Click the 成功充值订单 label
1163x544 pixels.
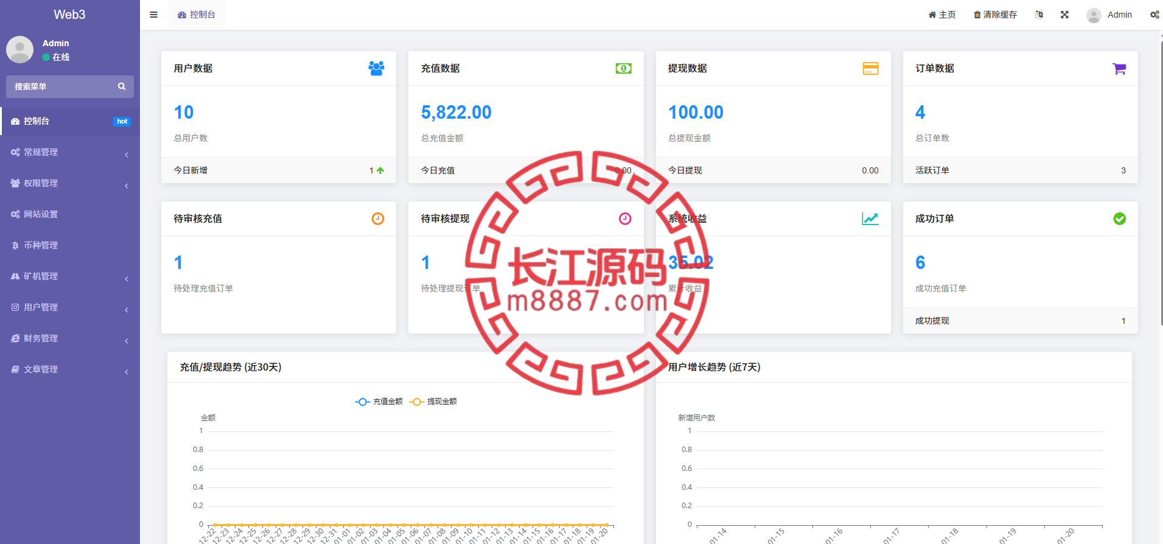pyautogui.click(x=941, y=288)
